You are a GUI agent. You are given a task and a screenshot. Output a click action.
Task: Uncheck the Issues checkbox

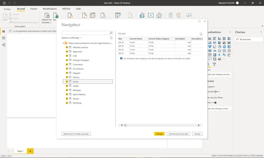point(67,82)
